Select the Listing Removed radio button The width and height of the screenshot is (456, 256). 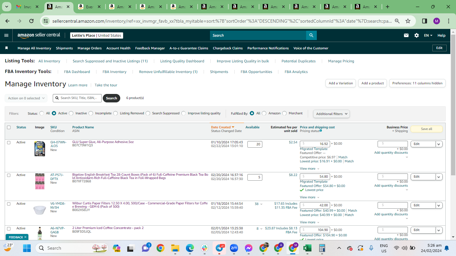[x=116, y=113]
